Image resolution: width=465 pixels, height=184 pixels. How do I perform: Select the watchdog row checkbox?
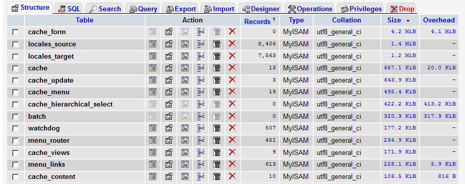pos(15,128)
